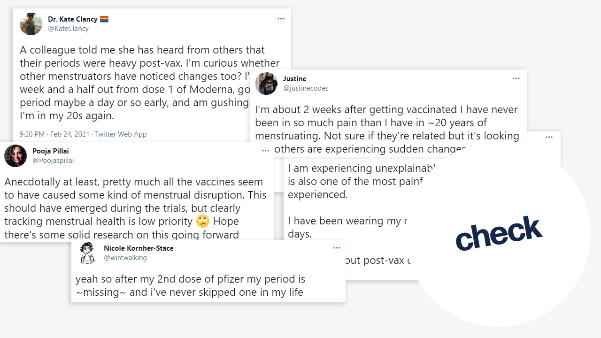Click the Nicole Kornher-Stace display name
Screen dimensions: 601x338
pos(139,248)
